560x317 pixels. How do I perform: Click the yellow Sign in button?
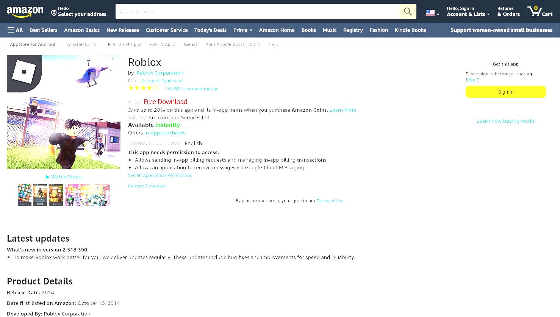(506, 92)
